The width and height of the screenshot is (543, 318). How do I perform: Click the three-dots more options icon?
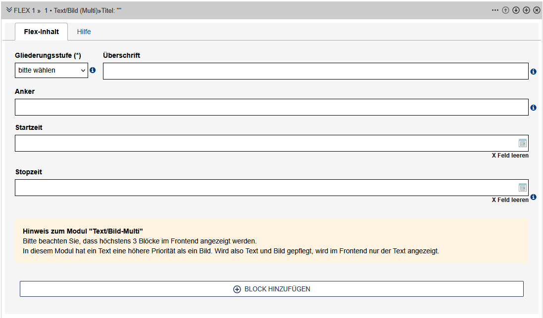pos(495,10)
